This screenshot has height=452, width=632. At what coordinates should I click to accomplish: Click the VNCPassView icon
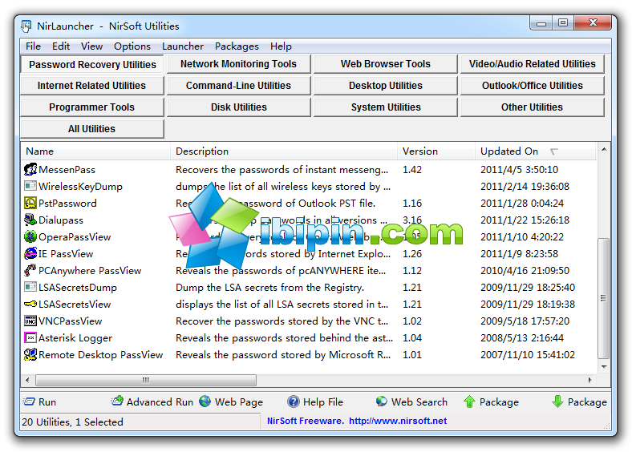point(30,321)
